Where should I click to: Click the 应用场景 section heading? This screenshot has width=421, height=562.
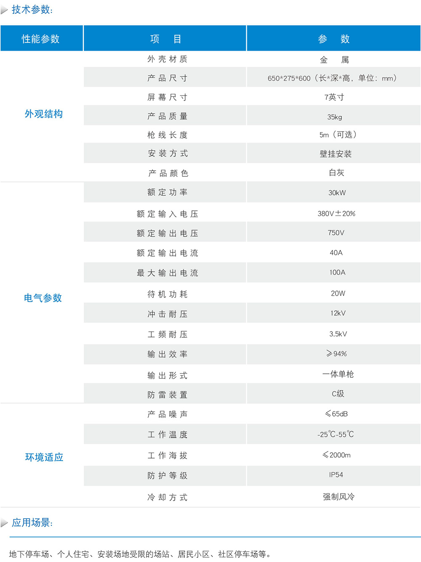point(32,522)
